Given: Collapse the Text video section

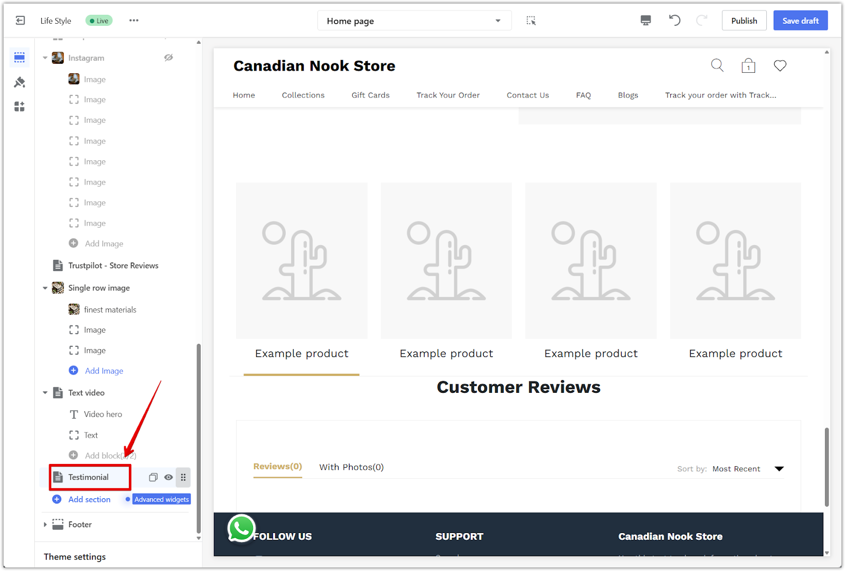Looking at the screenshot, I should click(45, 393).
